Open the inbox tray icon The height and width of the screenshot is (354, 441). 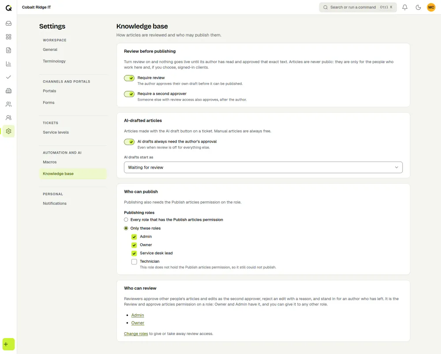click(8, 23)
